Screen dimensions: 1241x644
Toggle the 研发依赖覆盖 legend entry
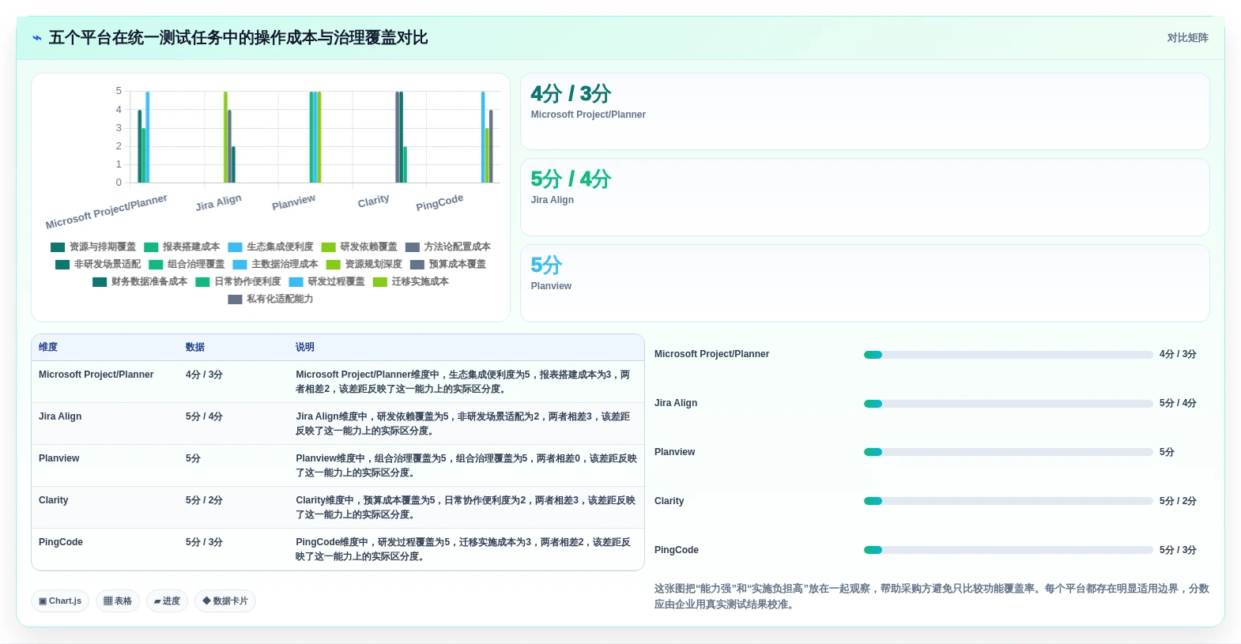[360, 247]
